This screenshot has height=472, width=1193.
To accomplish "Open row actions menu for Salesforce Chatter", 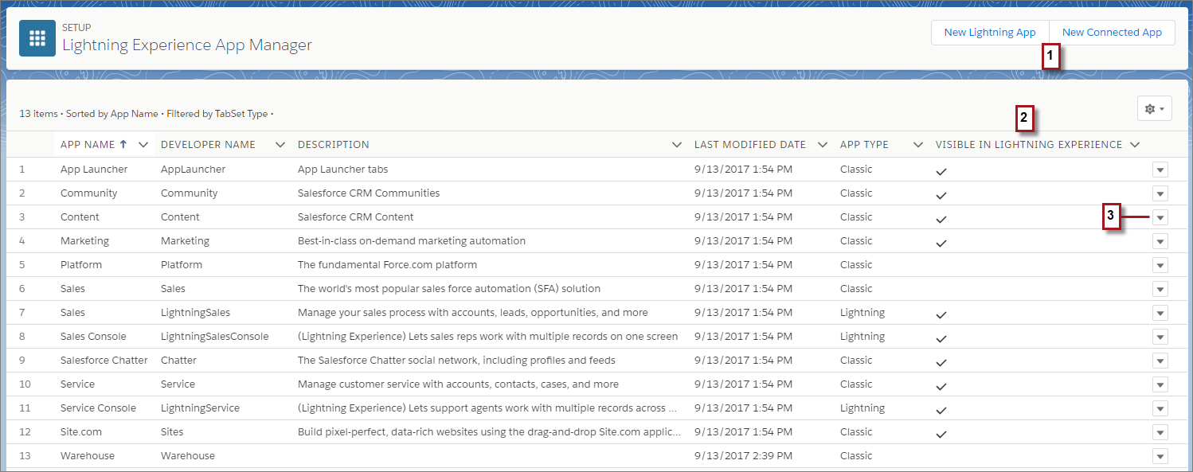I will (x=1160, y=360).
